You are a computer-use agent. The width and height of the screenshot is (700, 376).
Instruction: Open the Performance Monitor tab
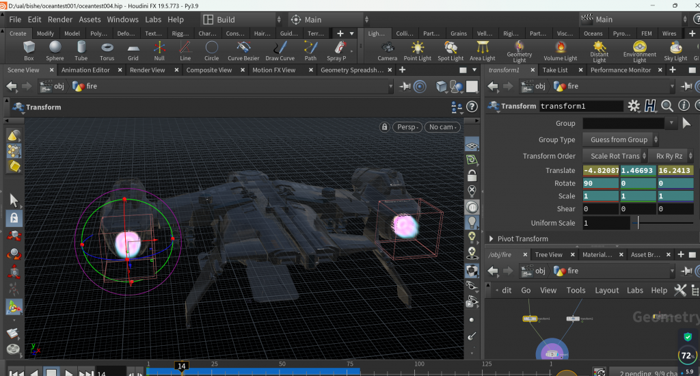(x=621, y=70)
